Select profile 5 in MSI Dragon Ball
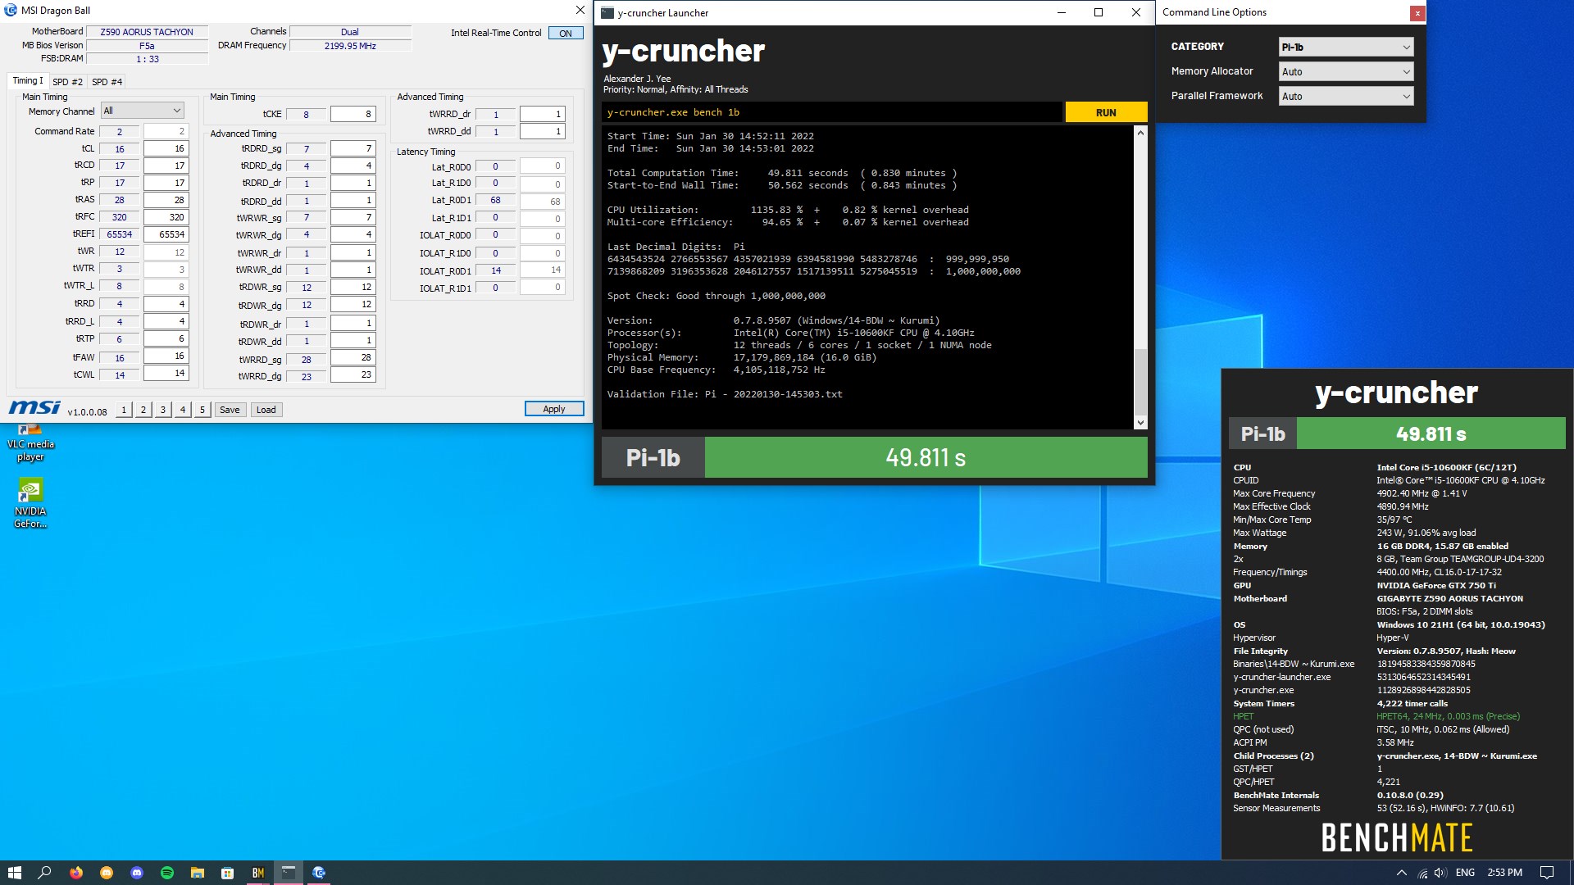This screenshot has width=1574, height=885. pos(202,410)
